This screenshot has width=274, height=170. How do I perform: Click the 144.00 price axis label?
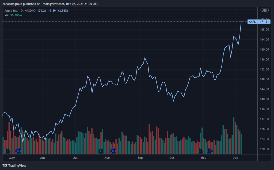point(264,89)
